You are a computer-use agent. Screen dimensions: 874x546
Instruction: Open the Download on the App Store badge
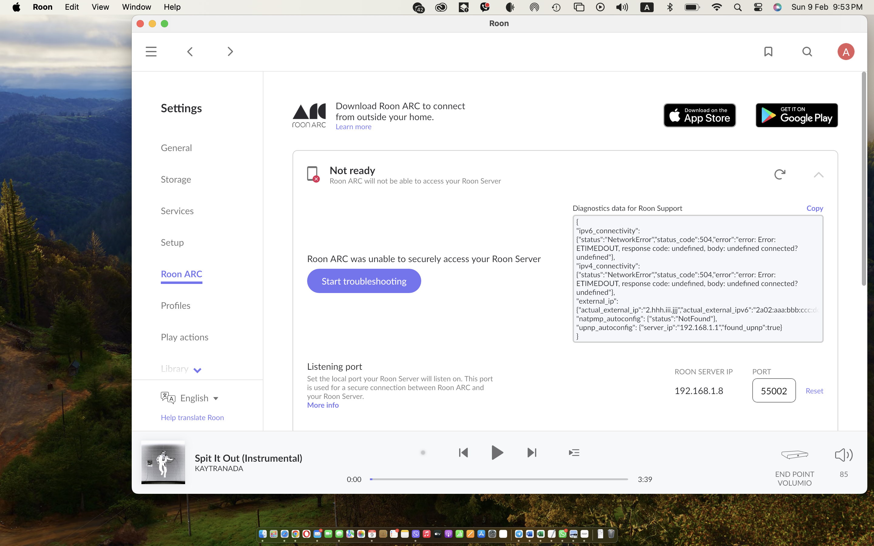coord(700,115)
